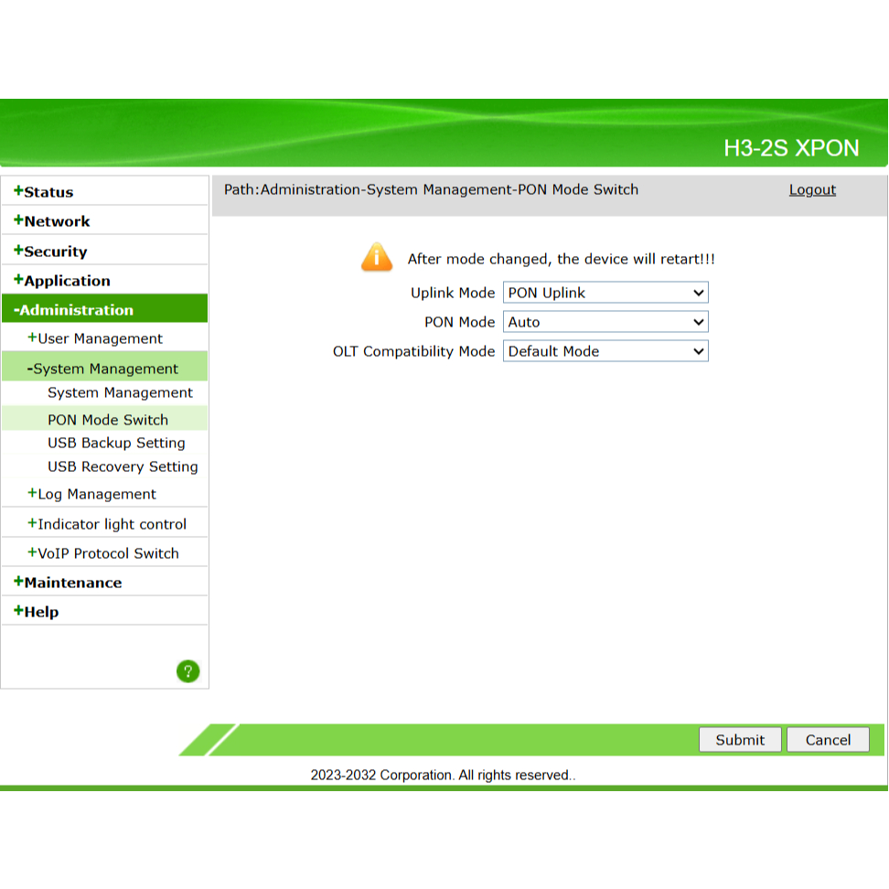Expand User Management submenu
Viewport: 889px width, 889px height.
[95, 338]
